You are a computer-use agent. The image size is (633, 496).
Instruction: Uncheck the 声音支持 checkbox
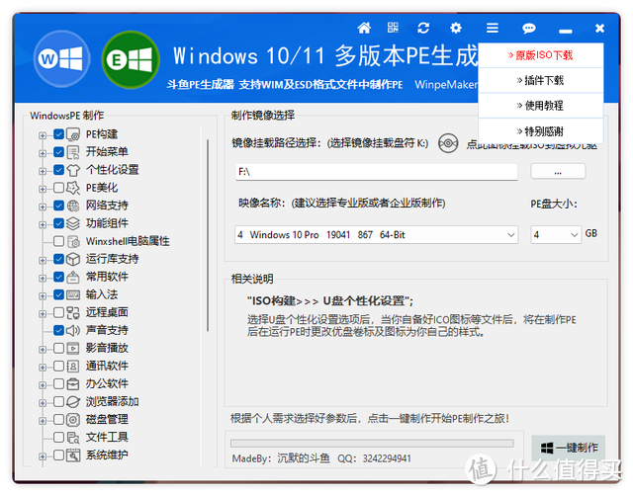(x=58, y=330)
